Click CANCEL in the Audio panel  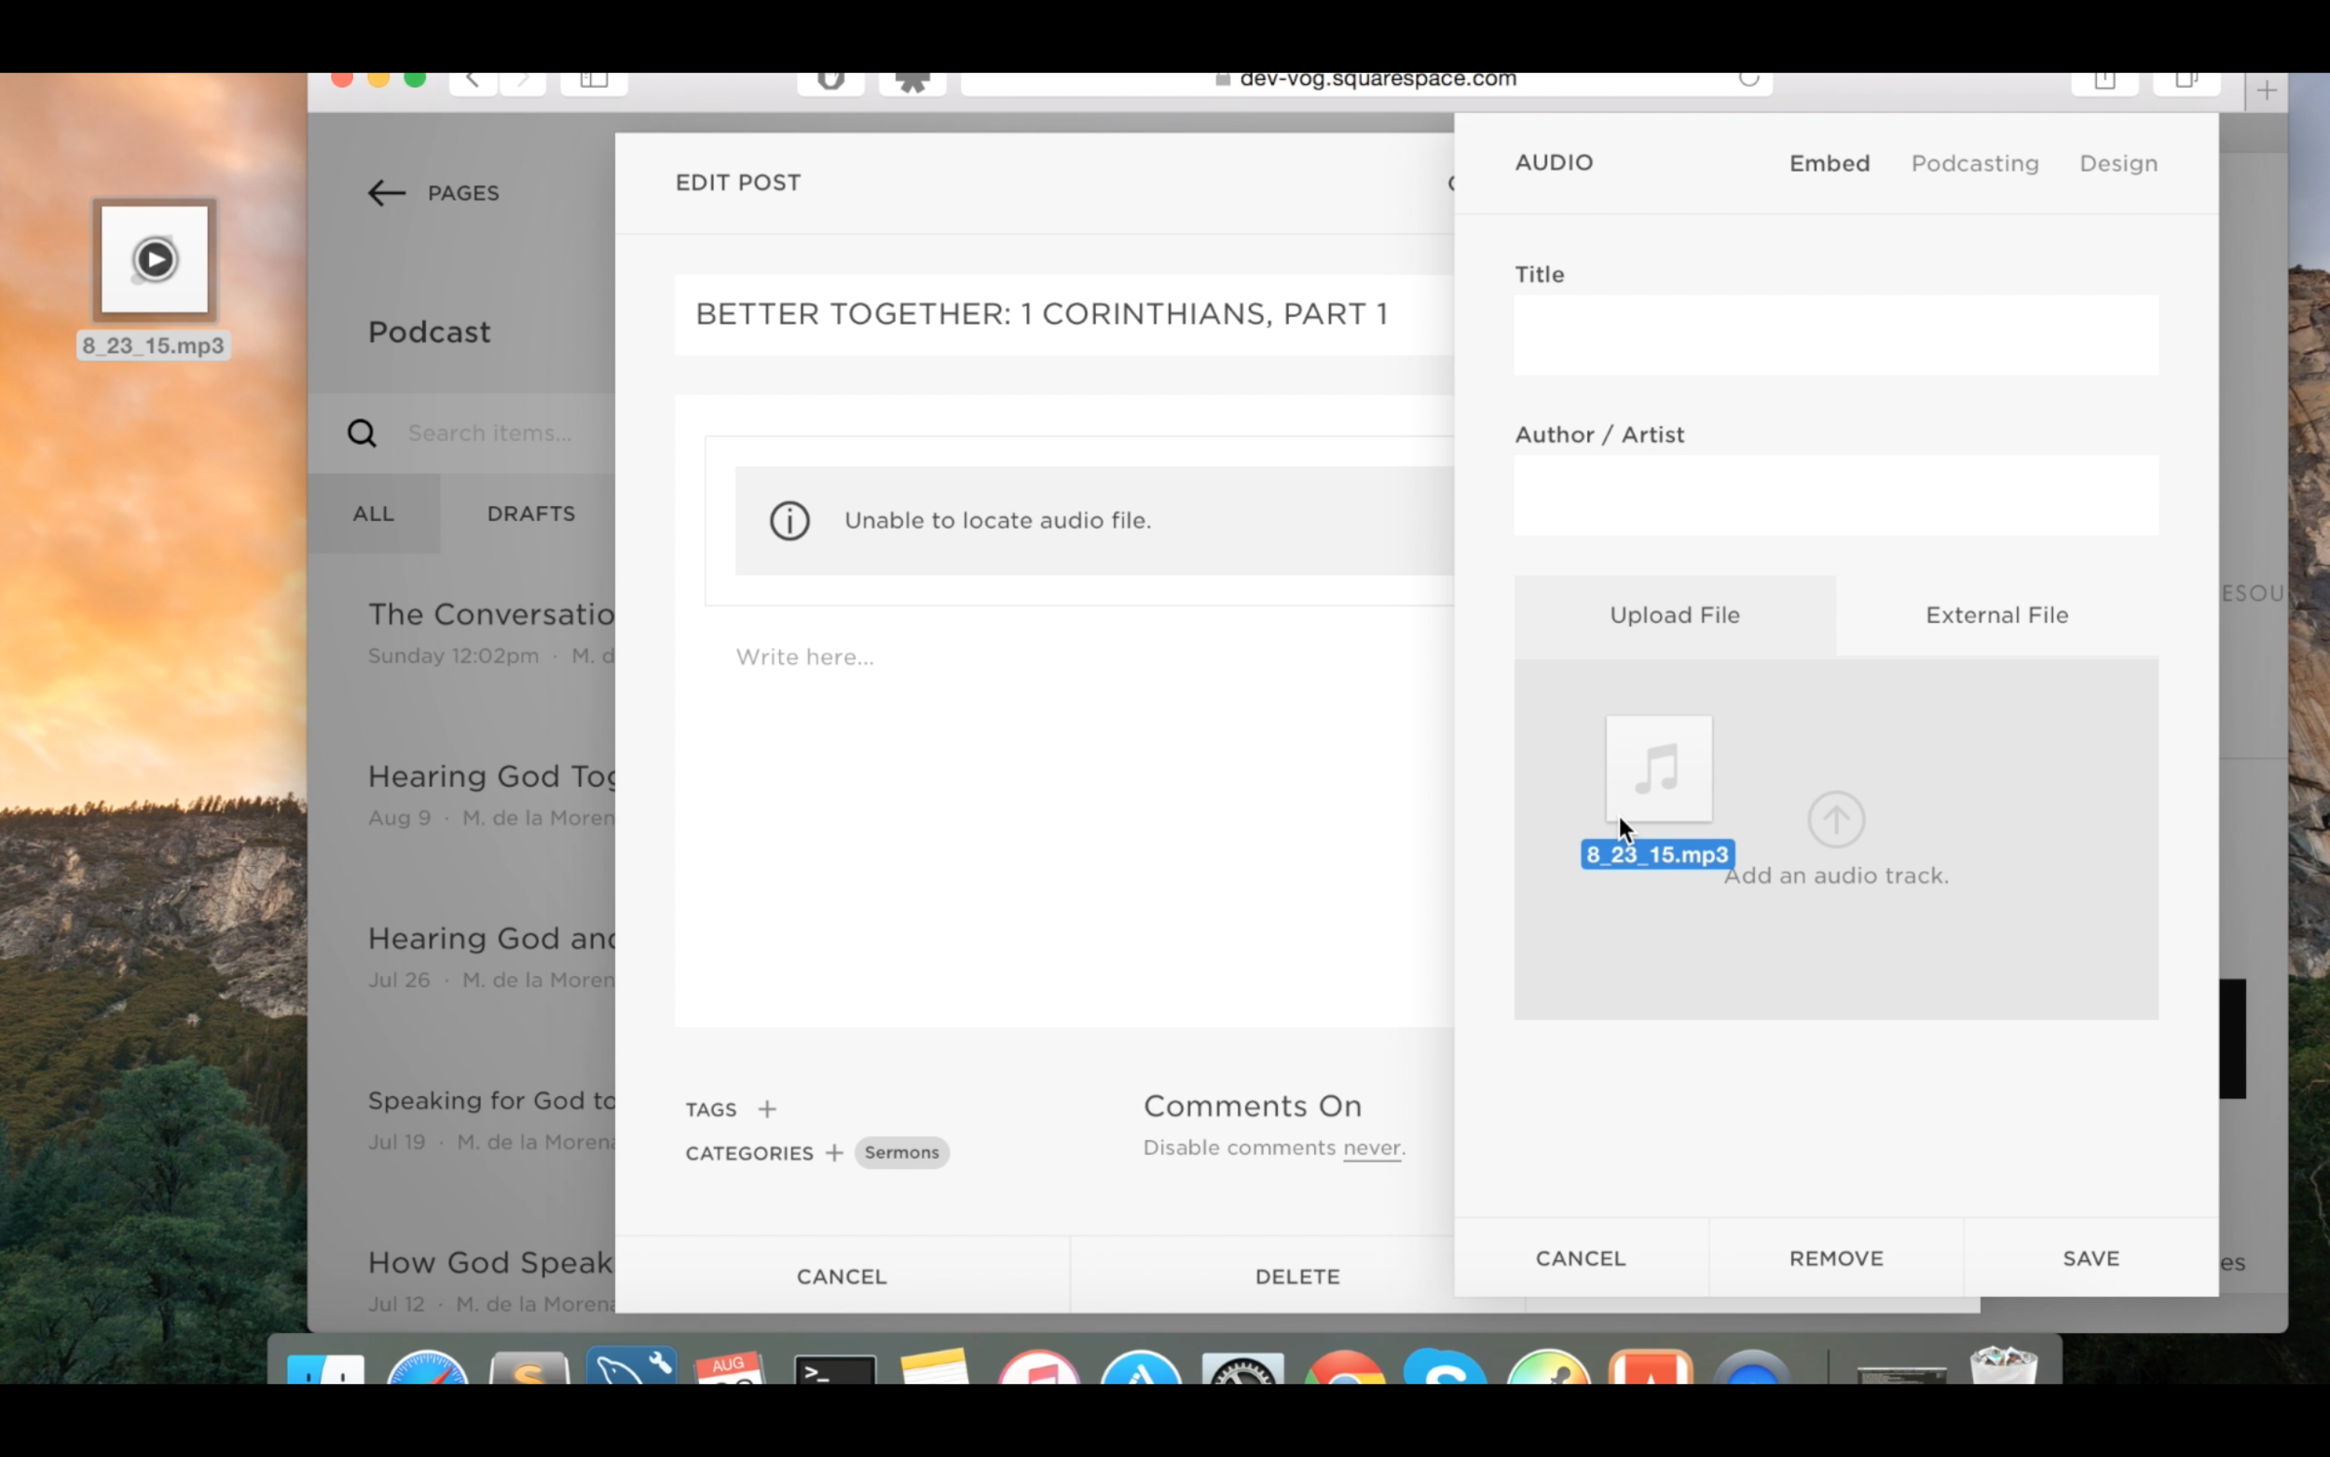pos(1581,1258)
